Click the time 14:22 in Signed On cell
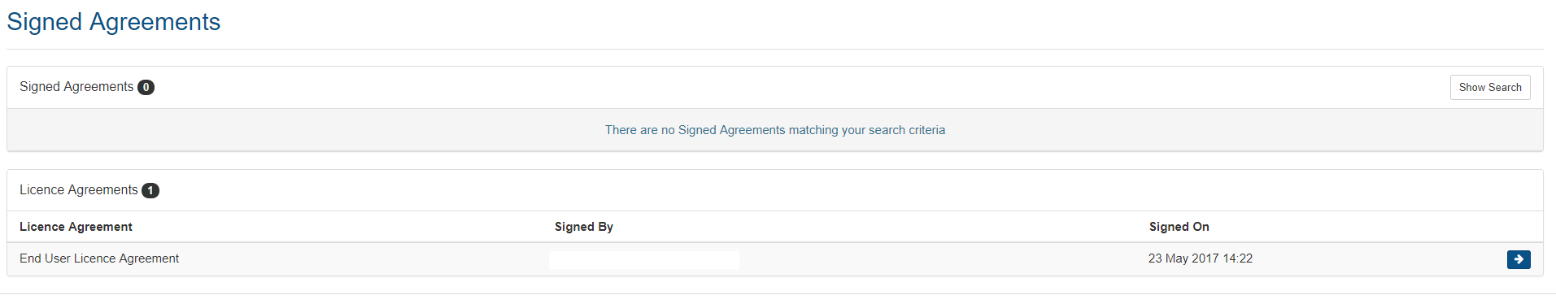 (x=1238, y=258)
